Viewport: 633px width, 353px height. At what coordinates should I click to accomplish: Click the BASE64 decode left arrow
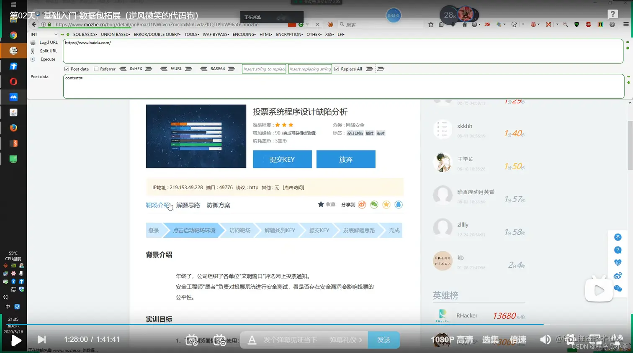[x=204, y=69]
